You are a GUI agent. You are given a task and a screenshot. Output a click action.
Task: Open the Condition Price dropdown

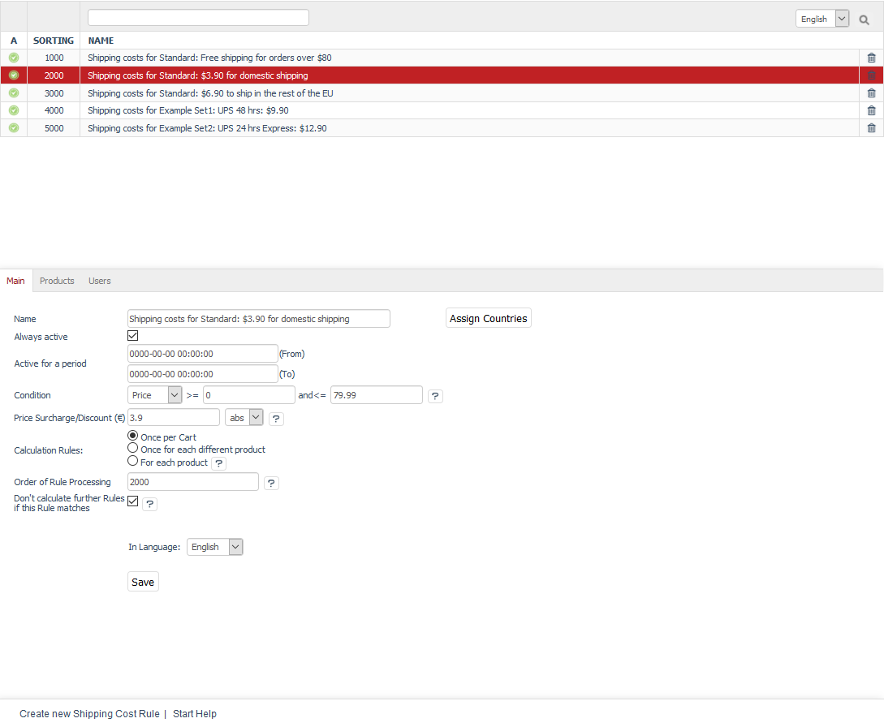pos(154,395)
